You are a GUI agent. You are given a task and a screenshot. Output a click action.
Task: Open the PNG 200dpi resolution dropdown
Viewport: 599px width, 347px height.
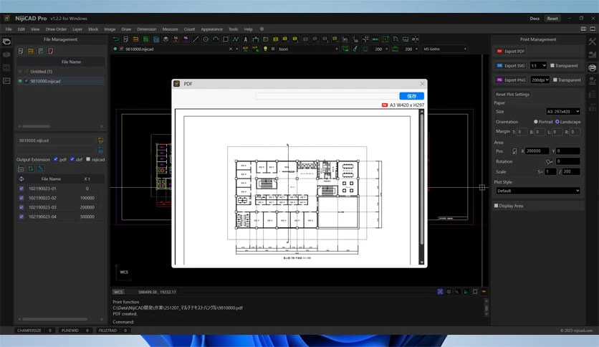pos(540,80)
